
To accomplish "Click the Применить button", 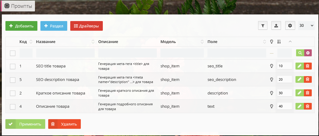I will point(25,124).
